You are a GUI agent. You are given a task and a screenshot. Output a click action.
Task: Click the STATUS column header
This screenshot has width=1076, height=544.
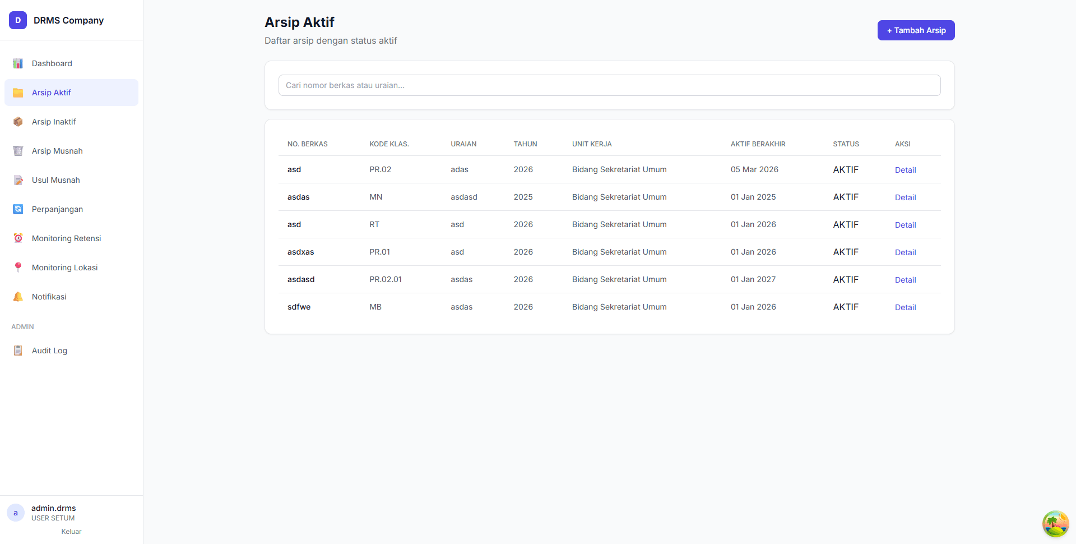846,144
